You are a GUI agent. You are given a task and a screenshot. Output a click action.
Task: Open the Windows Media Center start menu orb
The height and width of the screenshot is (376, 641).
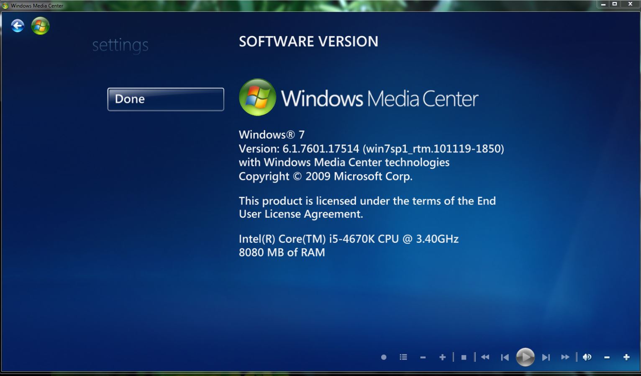pos(40,26)
